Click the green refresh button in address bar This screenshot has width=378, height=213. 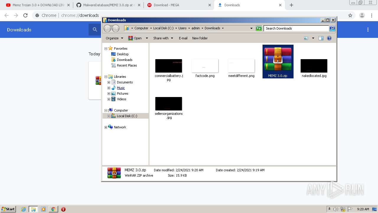tap(259, 28)
